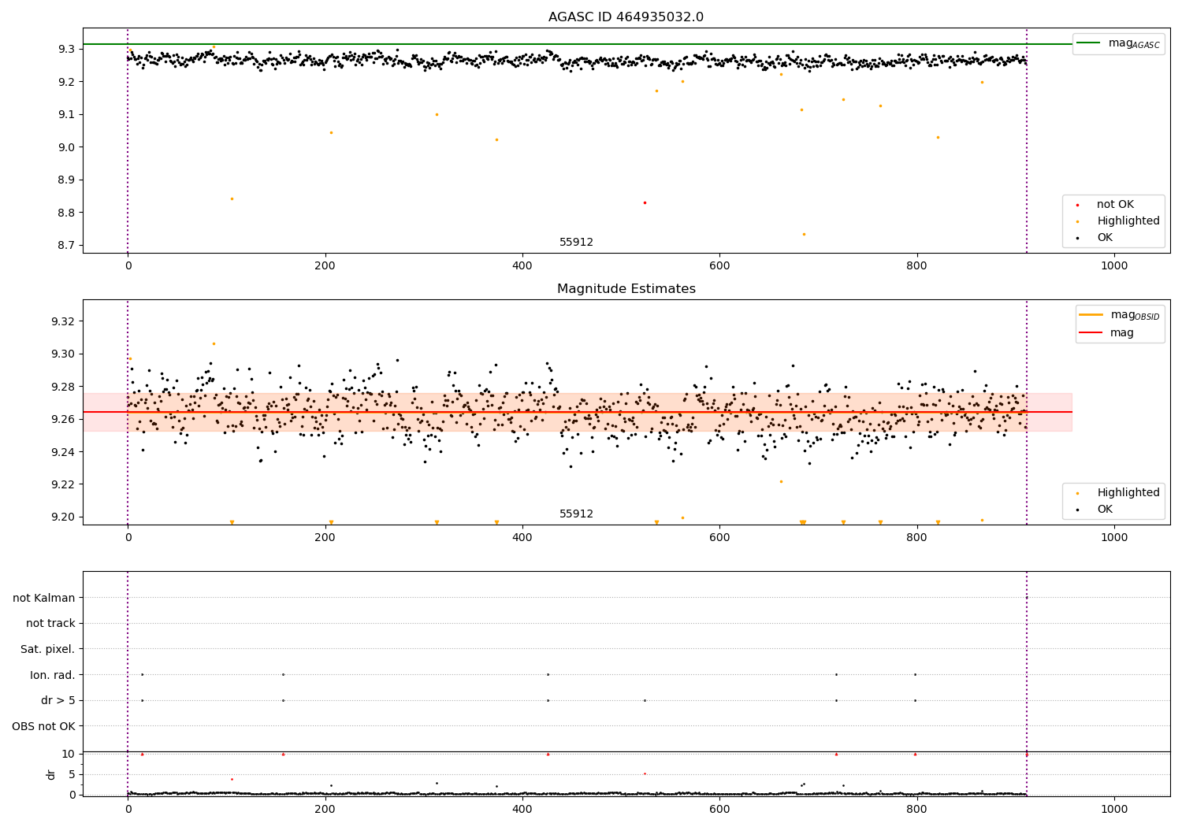The height and width of the screenshot is (827, 1182).
Task: Click the 400 x-axis tick in the Magnitude Estimates plot
Action: (522, 538)
